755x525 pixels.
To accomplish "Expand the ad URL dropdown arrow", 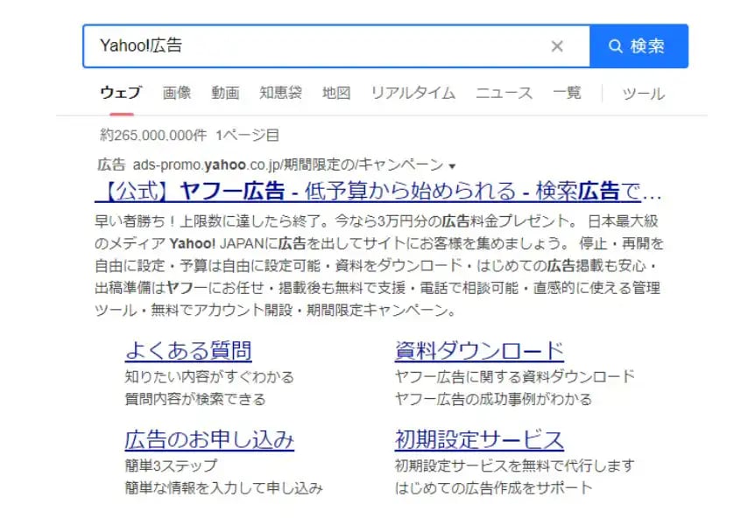I will (x=452, y=166).
